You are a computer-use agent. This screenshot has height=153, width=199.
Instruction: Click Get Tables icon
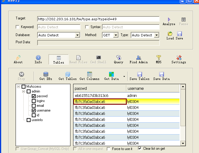click(68, 74)
